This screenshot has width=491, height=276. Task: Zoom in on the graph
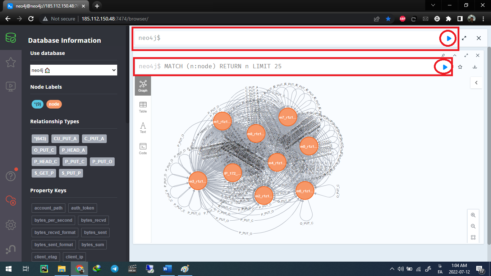click(x=473, y=215)
